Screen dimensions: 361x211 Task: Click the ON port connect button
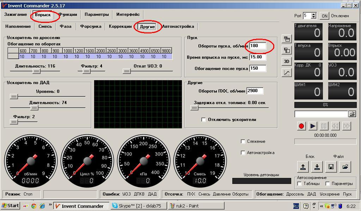click(325, 16)
